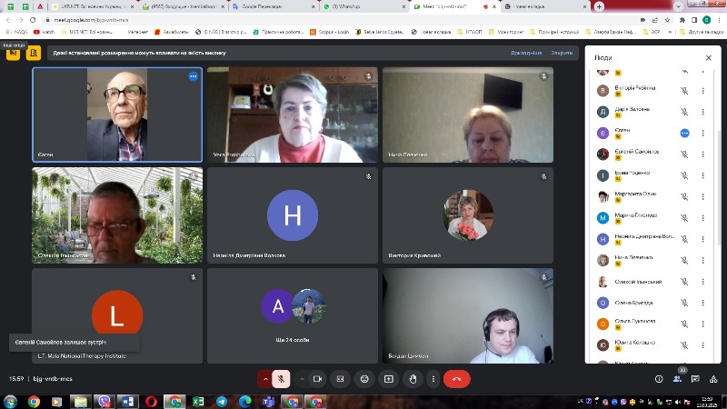Open options menu for Олена Бригада
This screenshot has width=727, height=409.
tap(702, 303)
